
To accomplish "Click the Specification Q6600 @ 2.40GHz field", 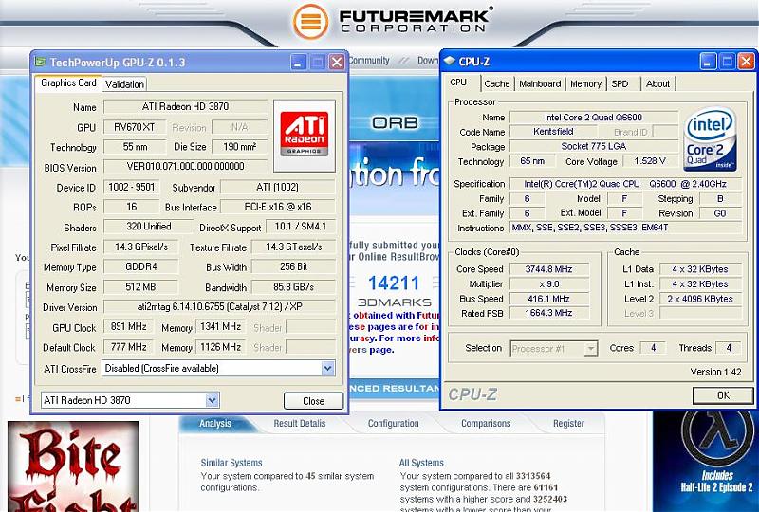I will coord(625,184).
